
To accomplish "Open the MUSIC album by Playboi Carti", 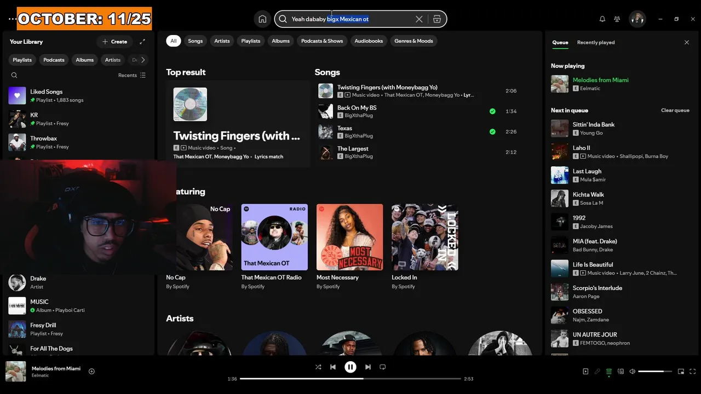I will [x=79, y=306].
